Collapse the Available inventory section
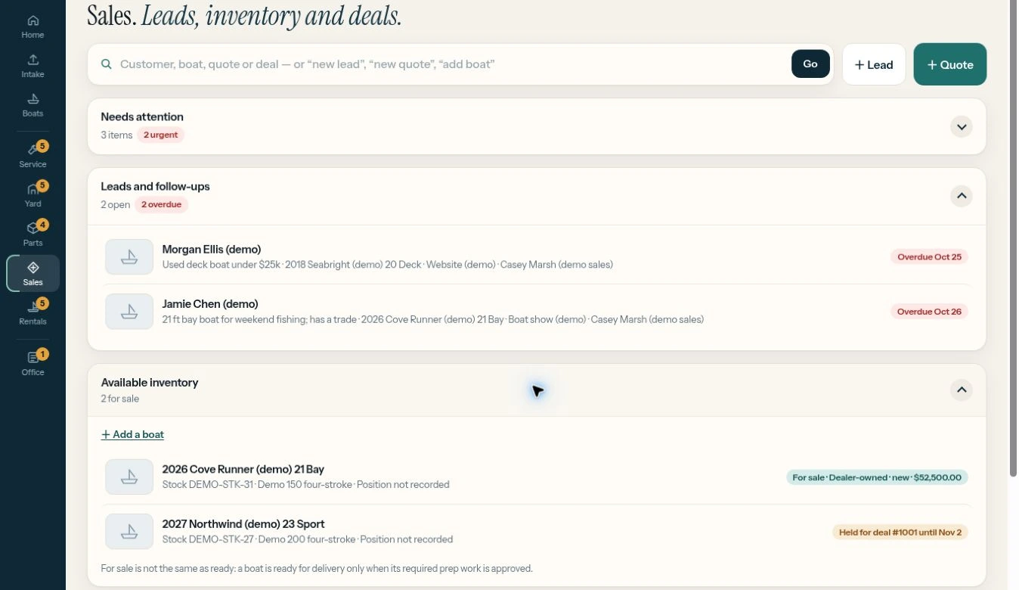 click(961, 390)
